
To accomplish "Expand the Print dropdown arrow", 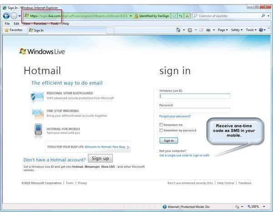I will click(214, 30).
